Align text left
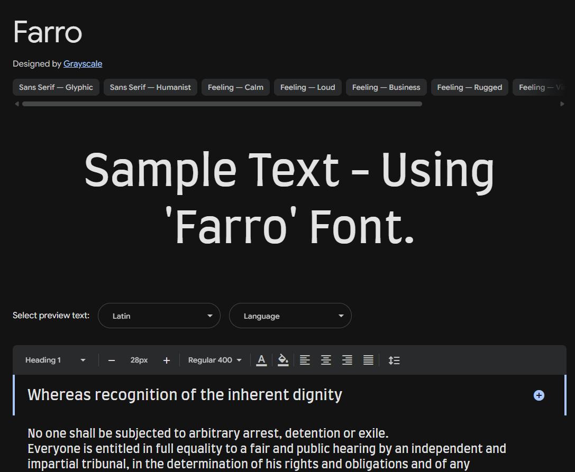 [x=305, y=360]
